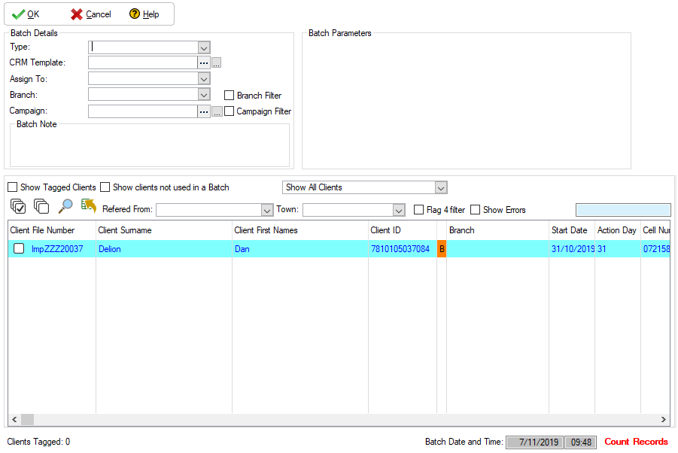Expand the Type dropdown

coord(204,47)
